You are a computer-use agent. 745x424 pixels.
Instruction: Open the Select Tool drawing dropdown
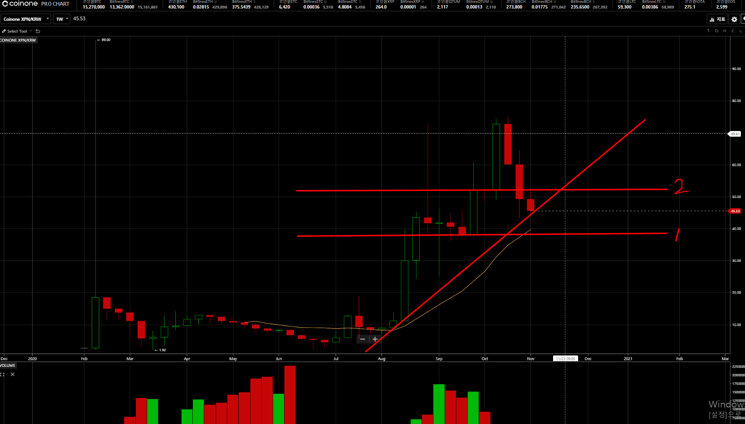[x=17, y=31]
